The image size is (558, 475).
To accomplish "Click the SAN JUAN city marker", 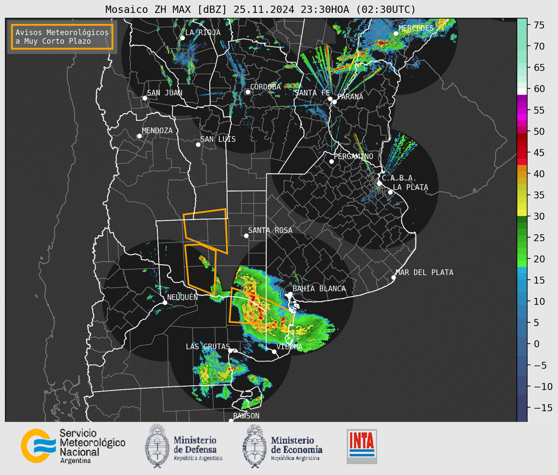I will point(145,98).
